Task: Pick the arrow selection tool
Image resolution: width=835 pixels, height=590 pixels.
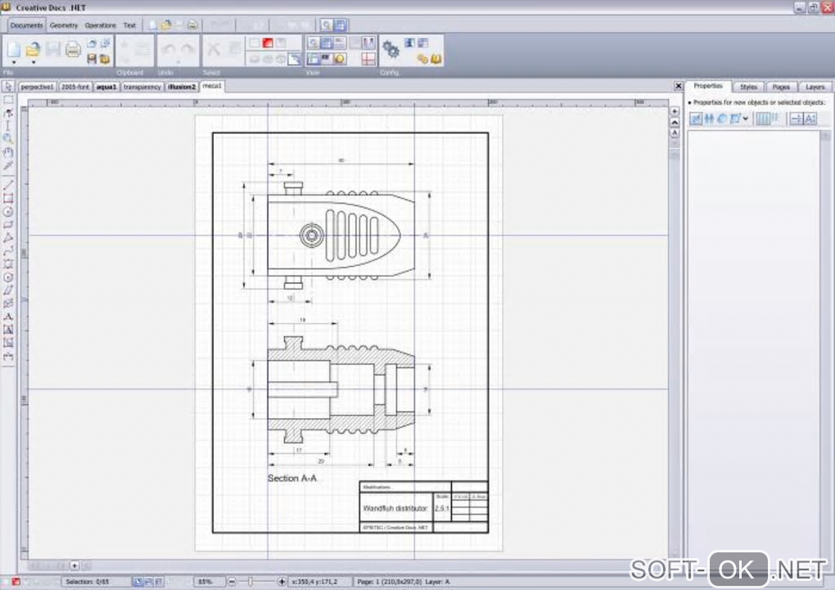Action: pyautogui.click(x=8, y=87)
